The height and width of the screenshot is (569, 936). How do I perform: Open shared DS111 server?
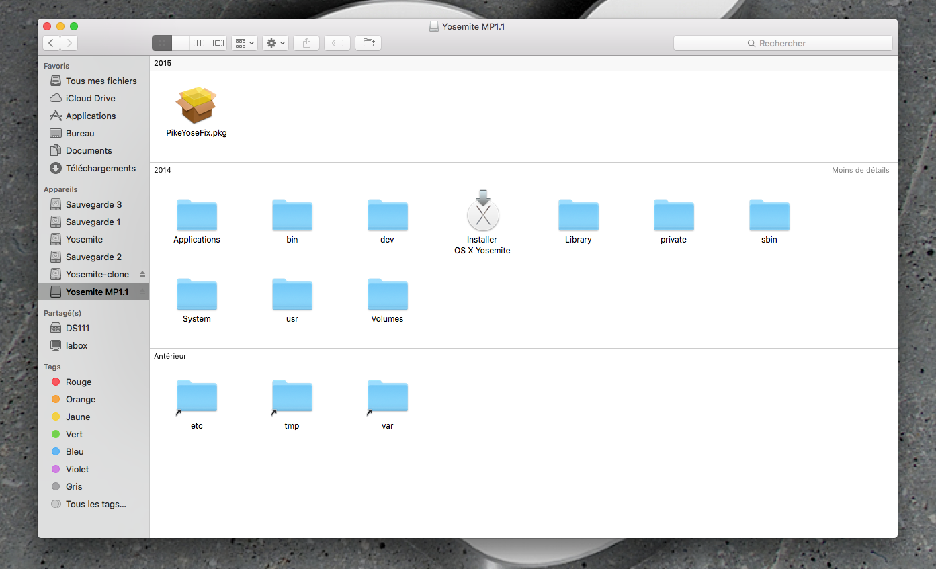point(93,328)
